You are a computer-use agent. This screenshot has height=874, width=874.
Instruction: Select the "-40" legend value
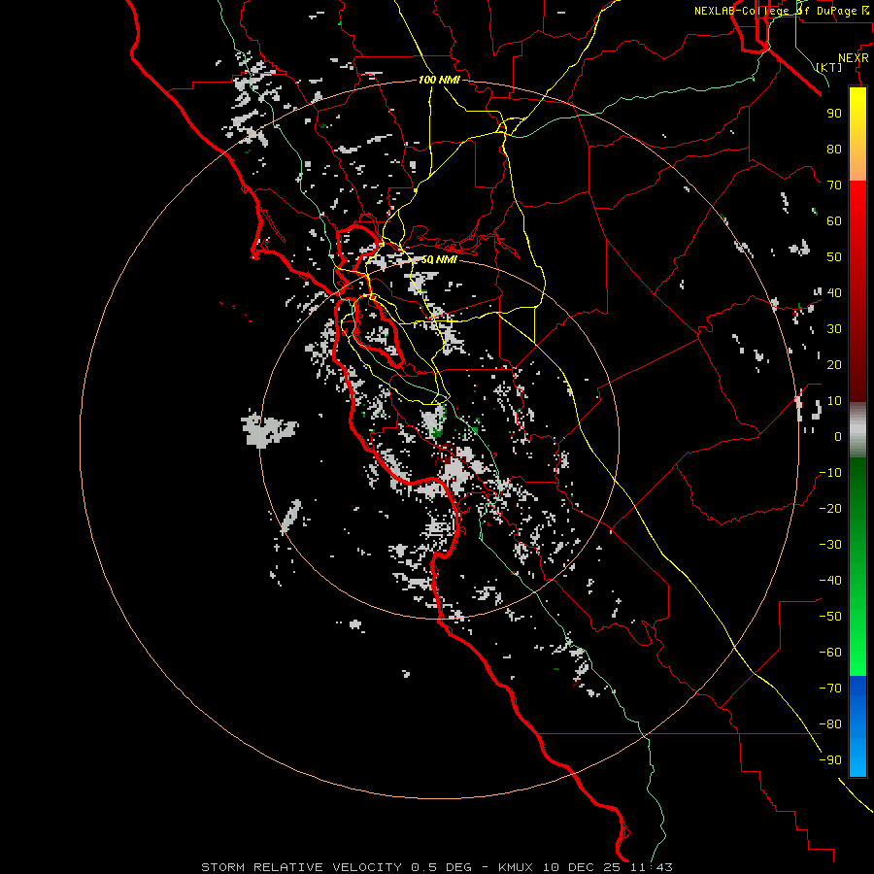(x=830, y=581)
